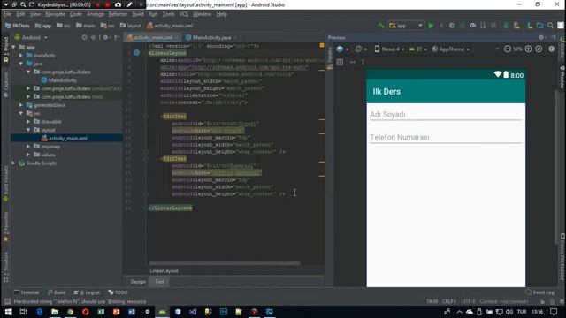The width and height of the screenshot is (566, 318).
Task: Open the Terminal tool window
Action: pos(27,292)
